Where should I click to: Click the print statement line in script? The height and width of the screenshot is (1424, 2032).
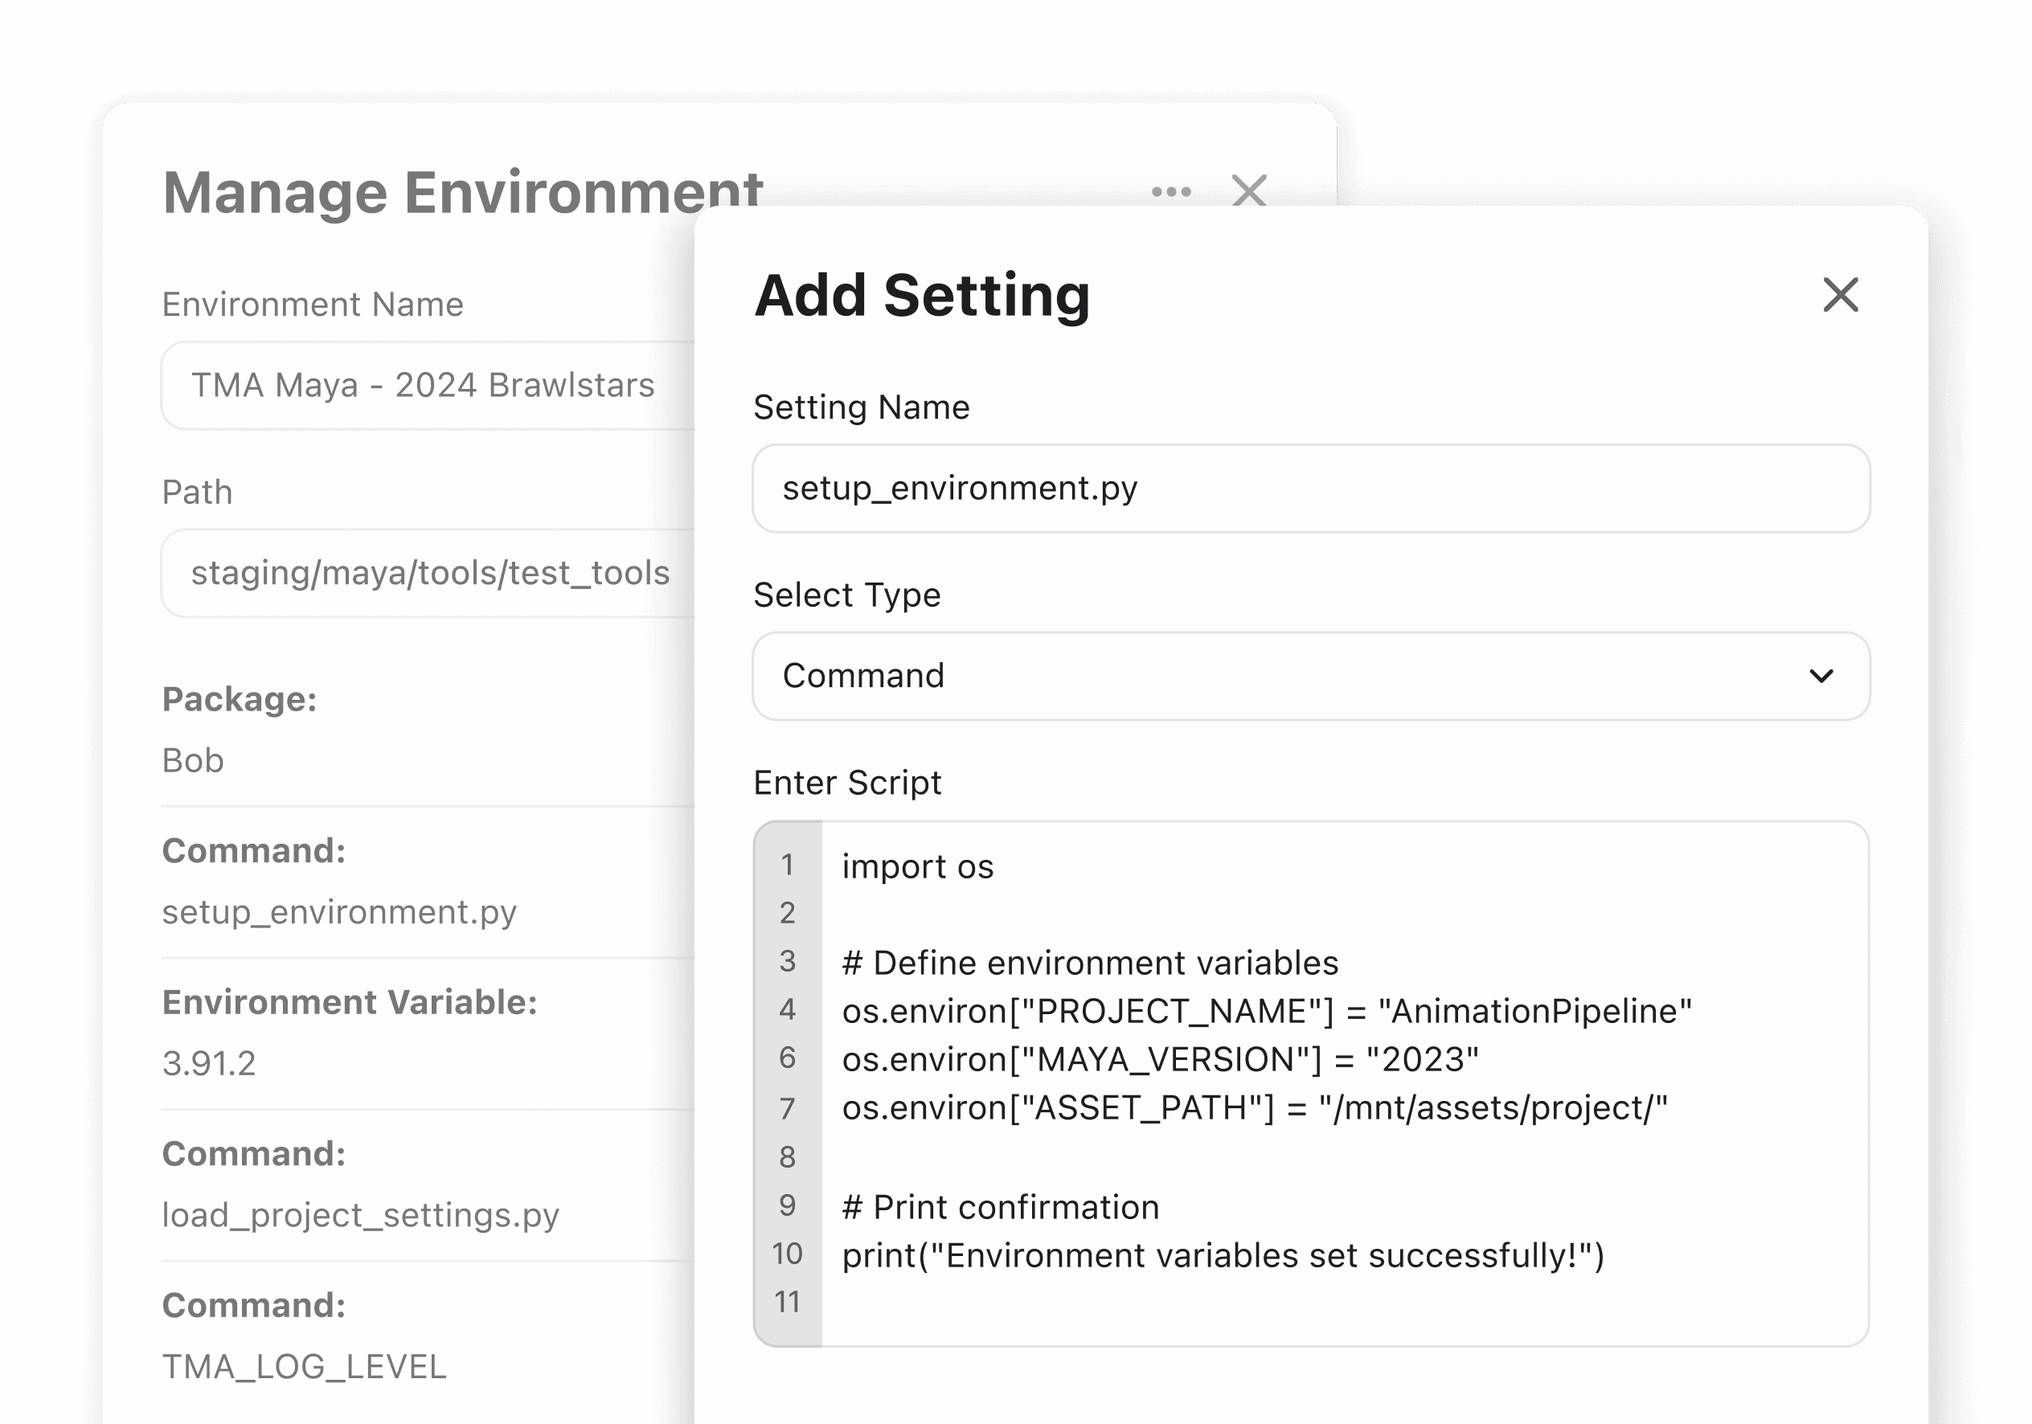(x=1223, y=1256)
